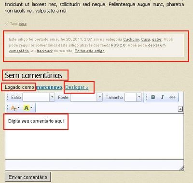Click the first toolbar row grip handle

(7, 97)
